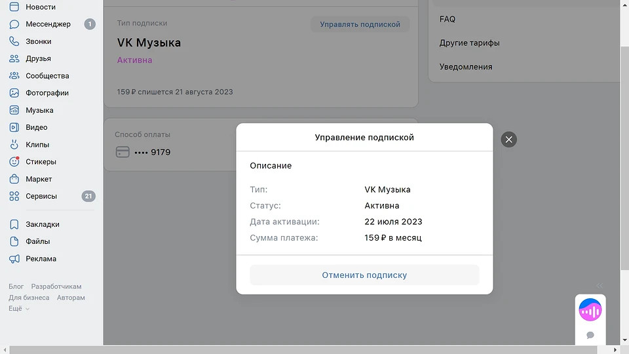Open the floating VK Music widget icon

[590, 309]
